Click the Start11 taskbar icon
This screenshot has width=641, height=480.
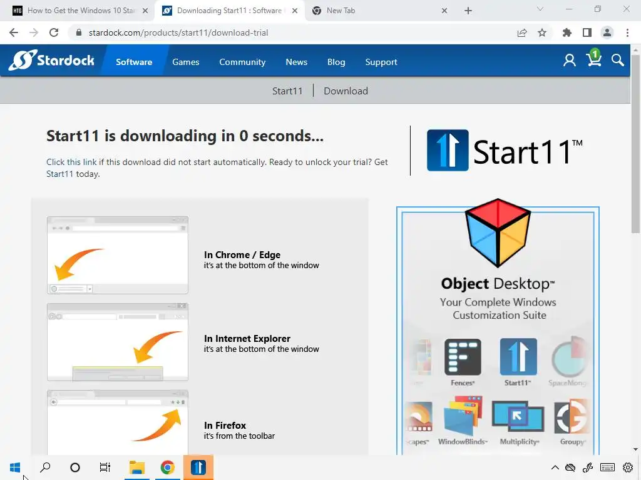(198, 467)
